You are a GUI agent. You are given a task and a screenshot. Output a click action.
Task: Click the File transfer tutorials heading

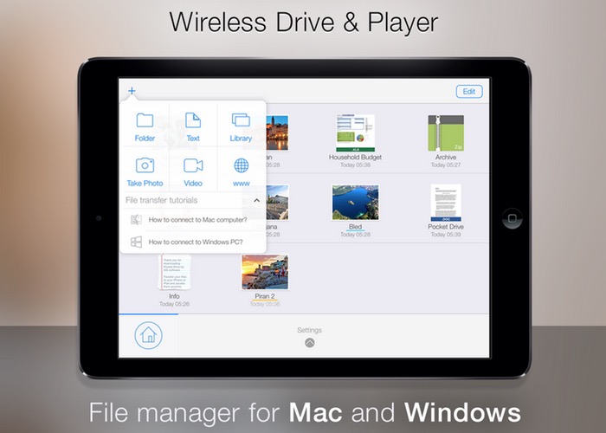(x=162, y=200)
